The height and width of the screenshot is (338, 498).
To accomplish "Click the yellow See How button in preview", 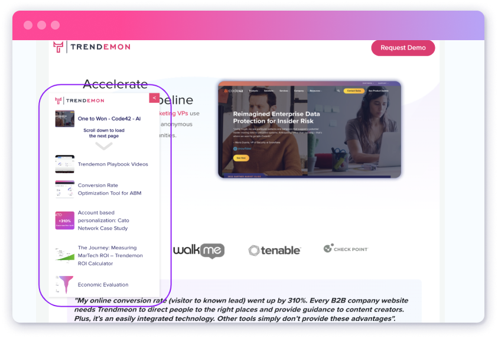I will tap(241, 158).
